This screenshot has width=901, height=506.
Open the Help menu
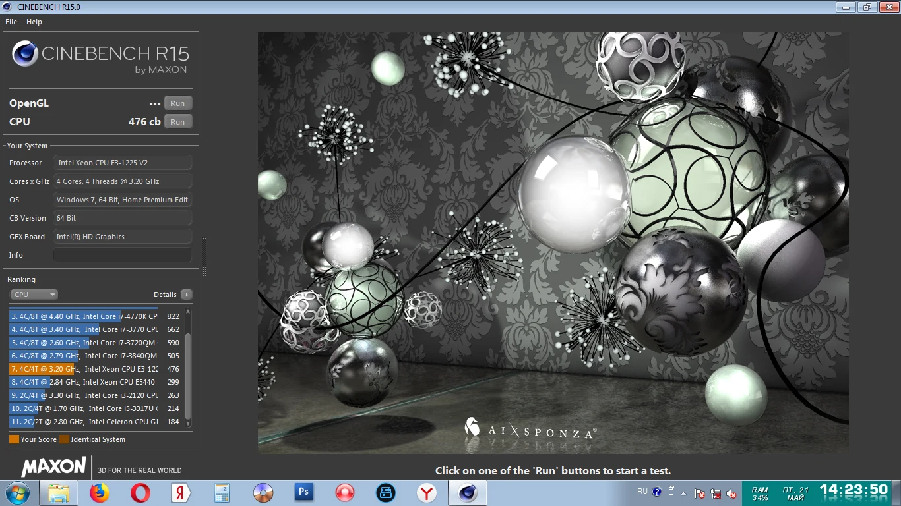click(34, 22)
